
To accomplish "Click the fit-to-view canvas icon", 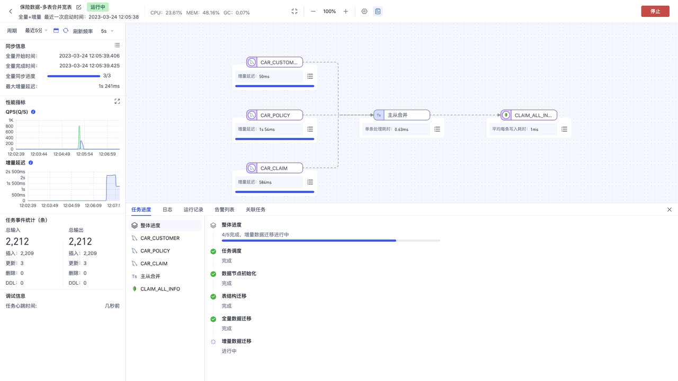I will 295,11.
